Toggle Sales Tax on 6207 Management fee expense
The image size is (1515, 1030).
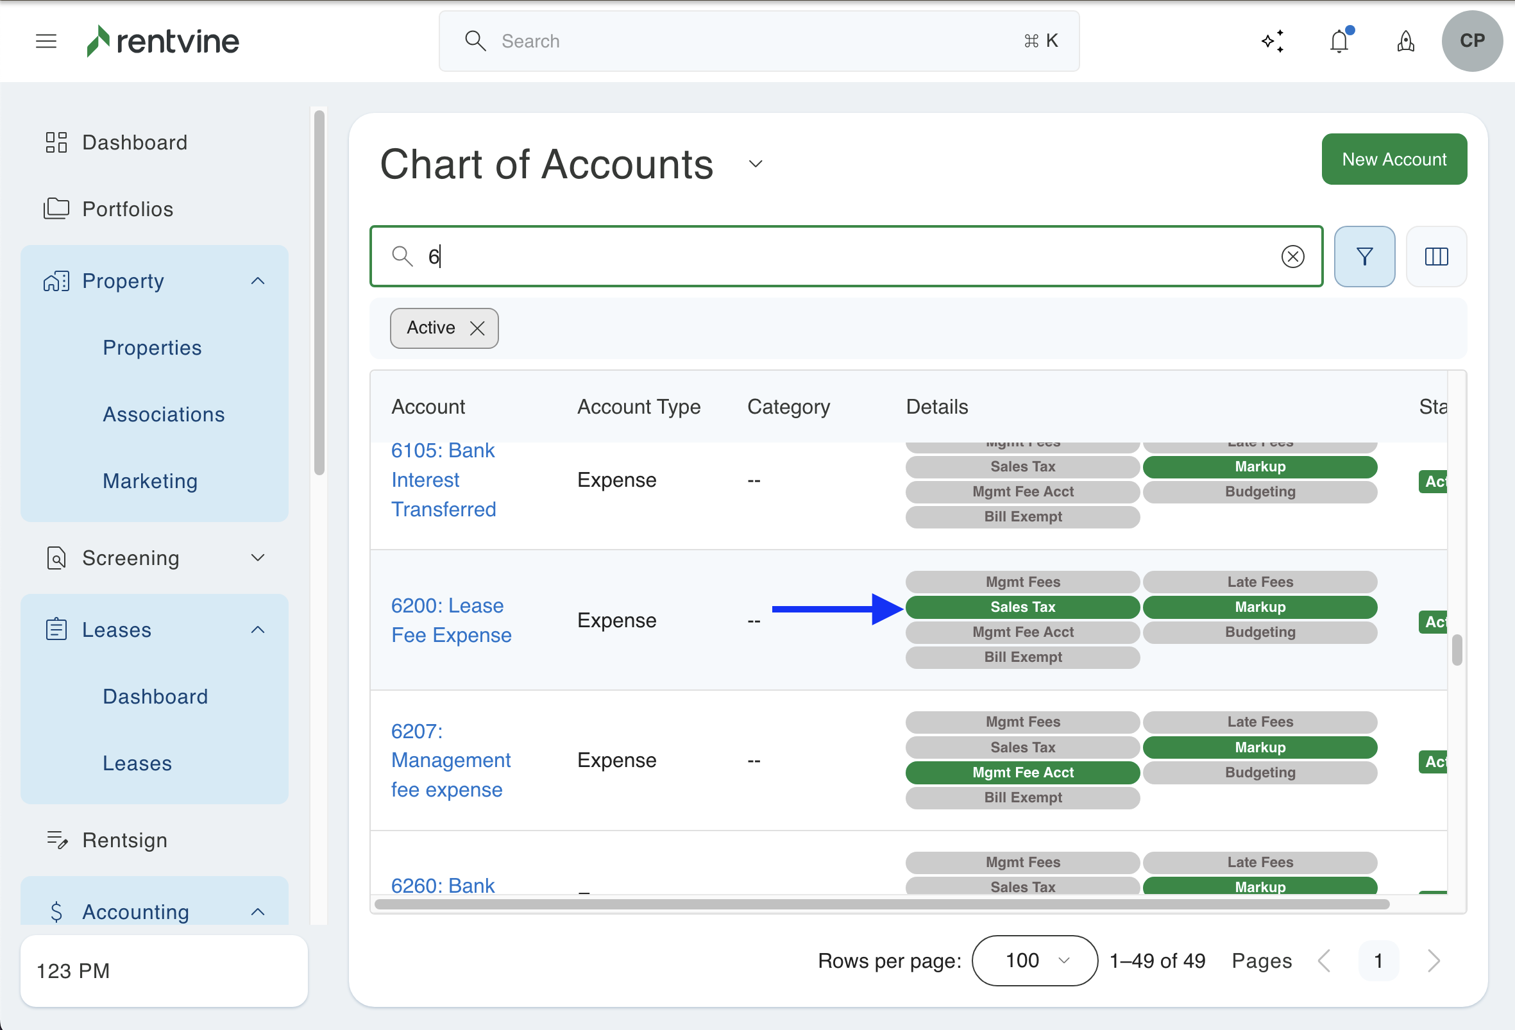click(x=1022, y=747)
